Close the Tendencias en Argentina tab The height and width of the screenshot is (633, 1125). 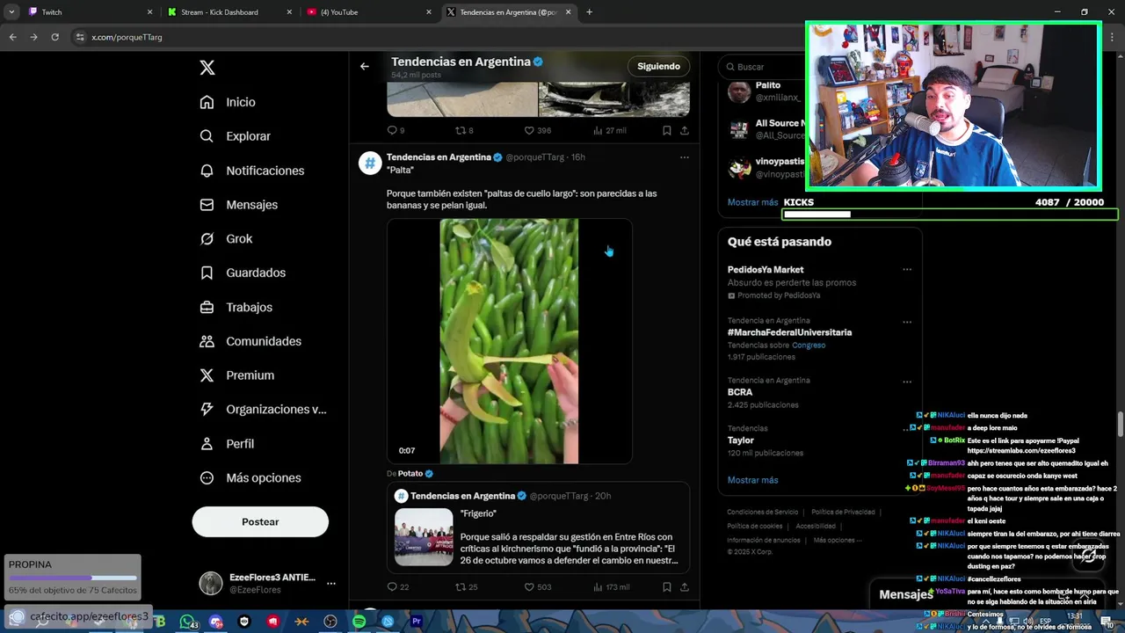click(568, 12)
